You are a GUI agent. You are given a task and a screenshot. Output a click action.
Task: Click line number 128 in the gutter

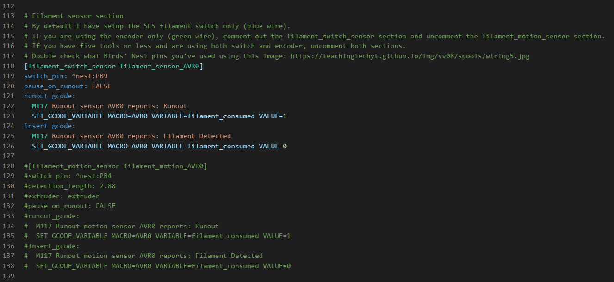click(8, 166)
